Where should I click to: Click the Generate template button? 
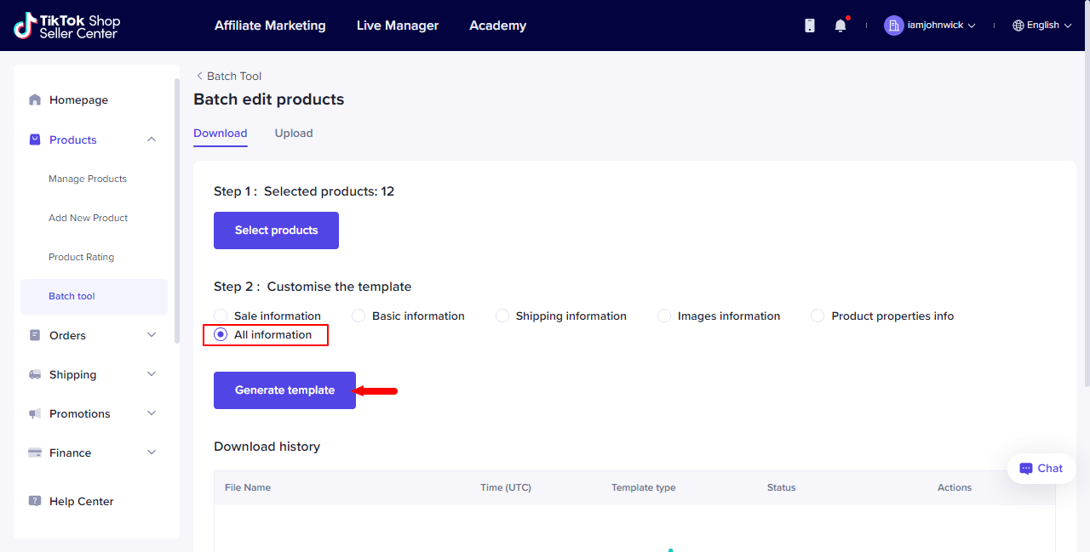pyautogui.click(x=284, y=390)
